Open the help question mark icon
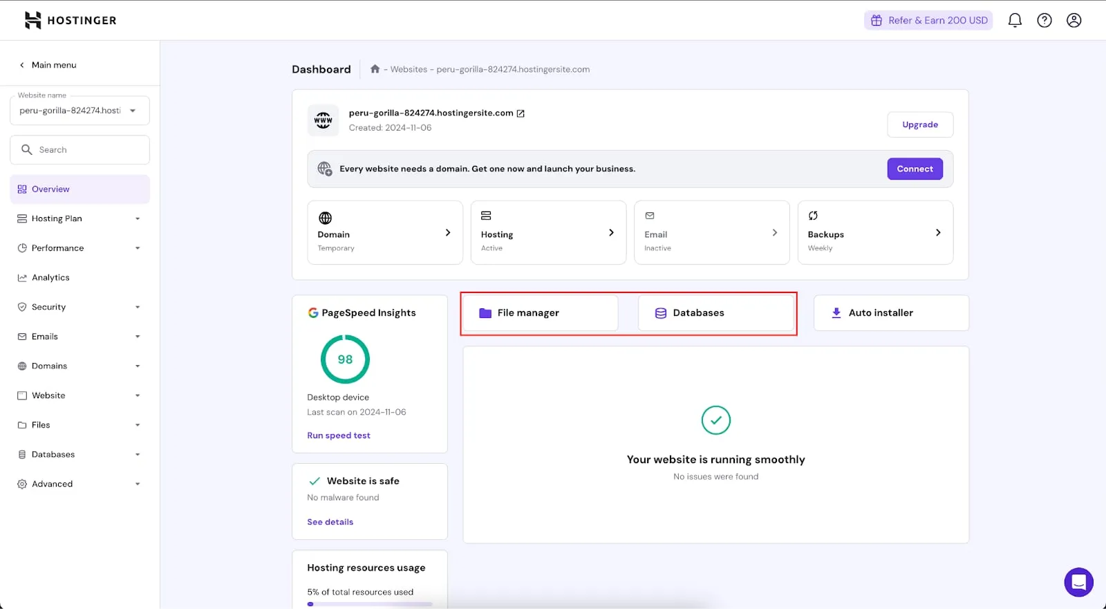 coord(1044,20)
